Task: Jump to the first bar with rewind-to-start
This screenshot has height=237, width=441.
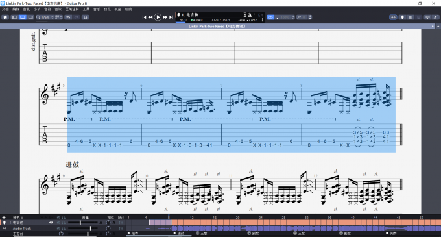Action: [144, 17]
